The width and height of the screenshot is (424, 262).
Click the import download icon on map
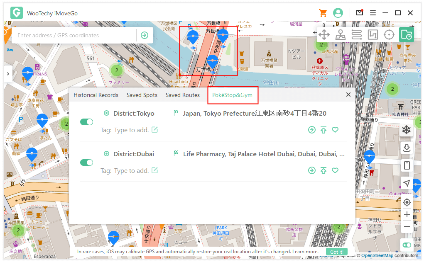tap(407, 148)
